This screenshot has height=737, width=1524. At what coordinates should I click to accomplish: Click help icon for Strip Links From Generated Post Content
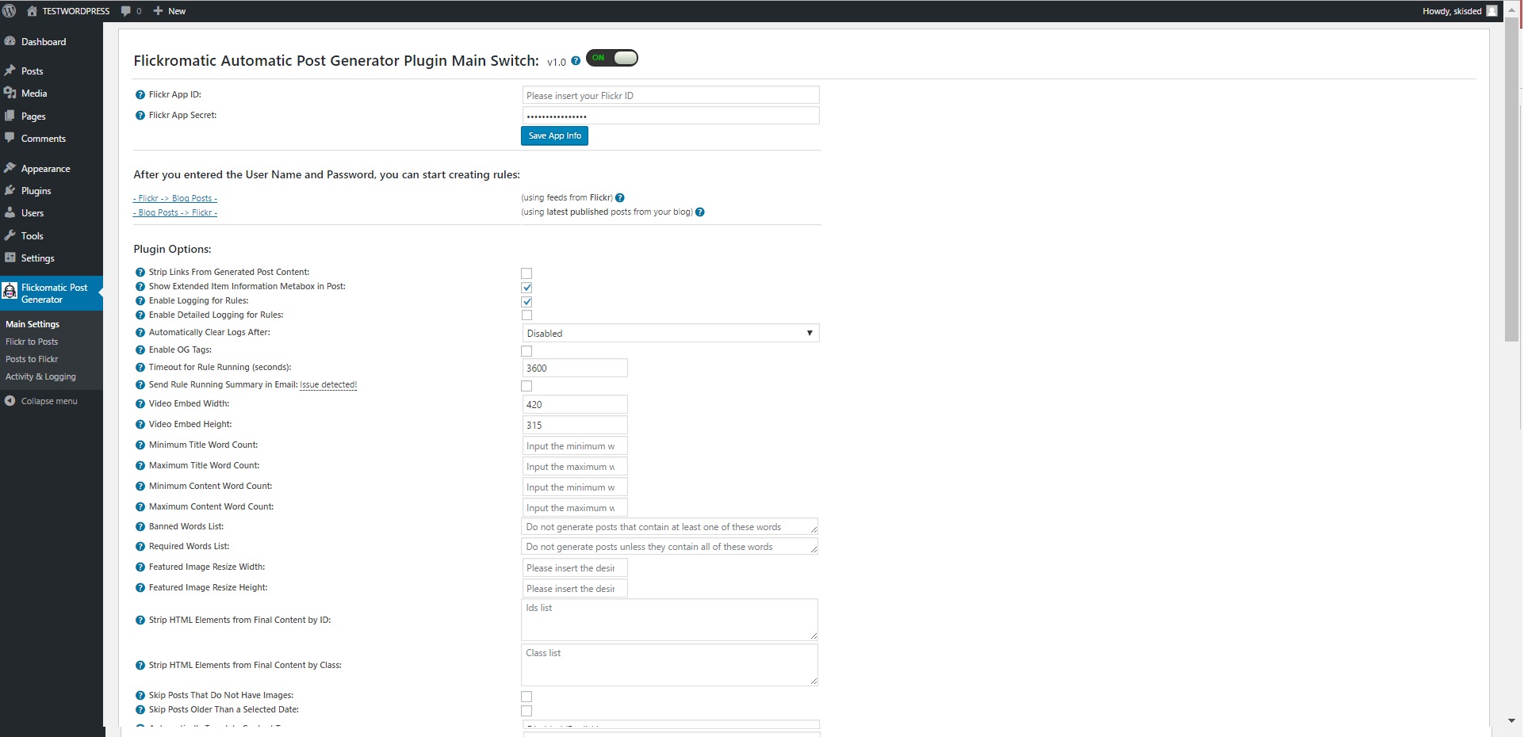[x=140, y=273]
